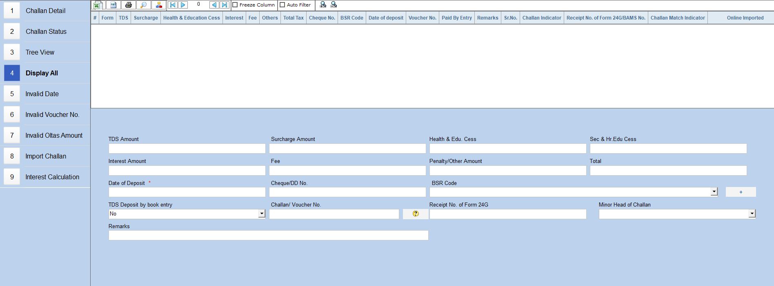Image resolution: width=774 pixels, height=286 pixels.
Task: Focus Receipt No. of Form 24G field
Action: click(x=508, y=214)
